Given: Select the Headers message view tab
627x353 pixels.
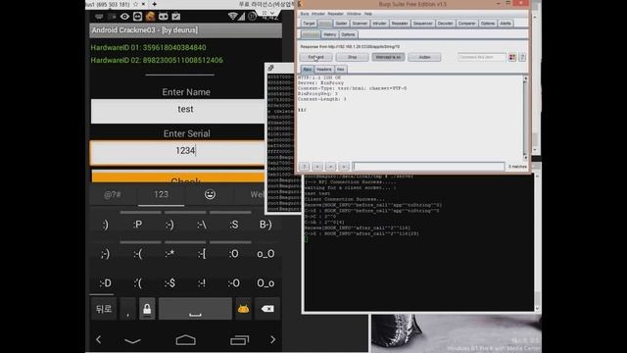Looking at the screenshot, I should [x=324, y=70].
